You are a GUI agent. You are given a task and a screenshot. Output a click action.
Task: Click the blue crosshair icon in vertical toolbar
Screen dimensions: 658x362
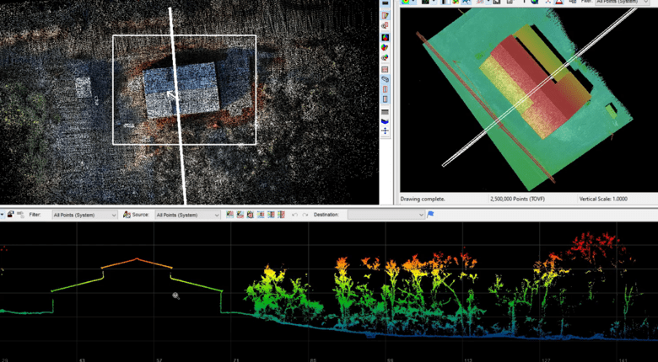[x=386, y=130]
